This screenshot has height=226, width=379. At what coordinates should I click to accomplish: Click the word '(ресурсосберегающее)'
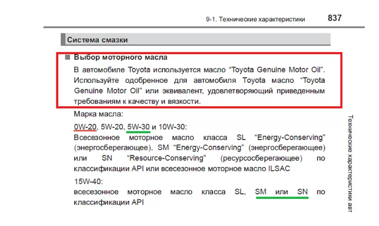pos(261,158)
